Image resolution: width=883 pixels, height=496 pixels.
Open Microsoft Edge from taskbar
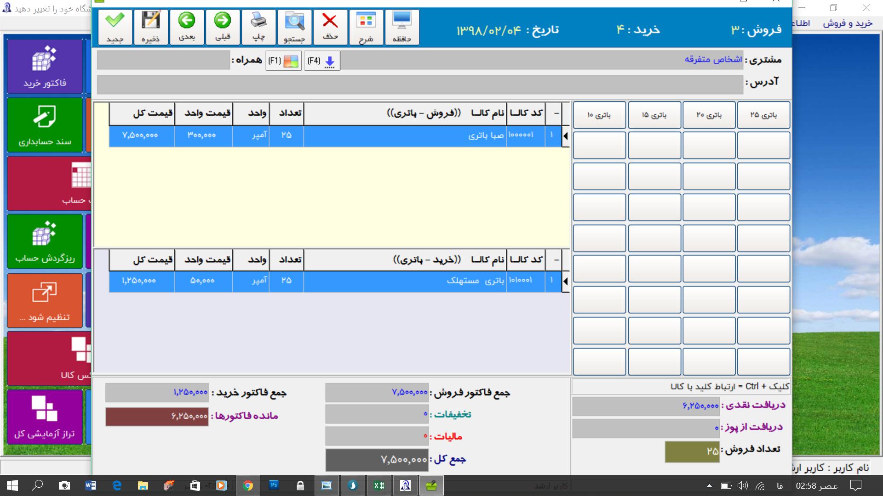tap(117, 485)
